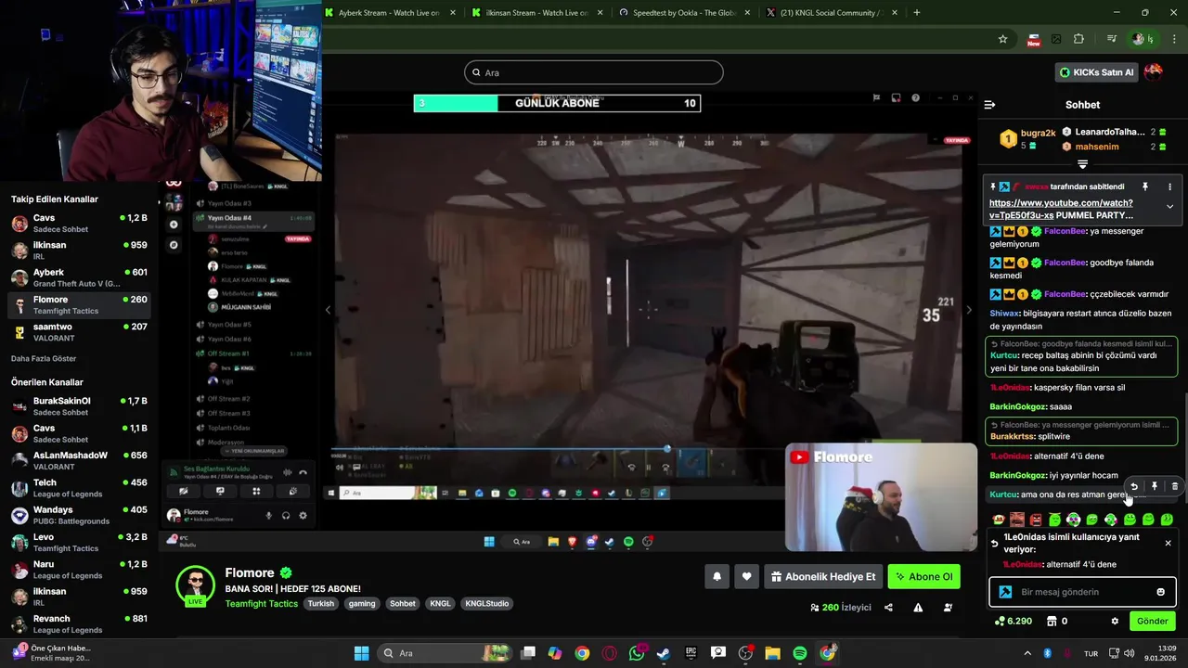Open Cavs channel in Takip Edilen Kanallar
The width and height of the screenshot is (1188, 668).
pyautogui.click(x=79, y=223)
